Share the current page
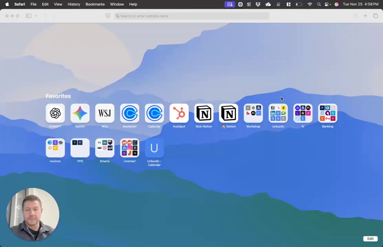This screenshot has width=383, height=247. pyautogui.click(x=355, y=16)
